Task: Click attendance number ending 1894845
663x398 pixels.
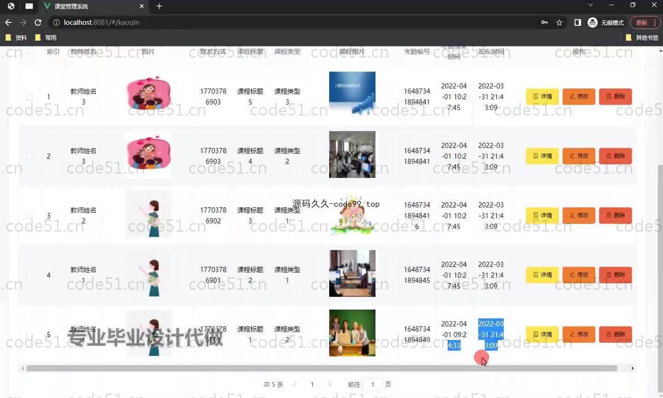Action: click(417, 275)
